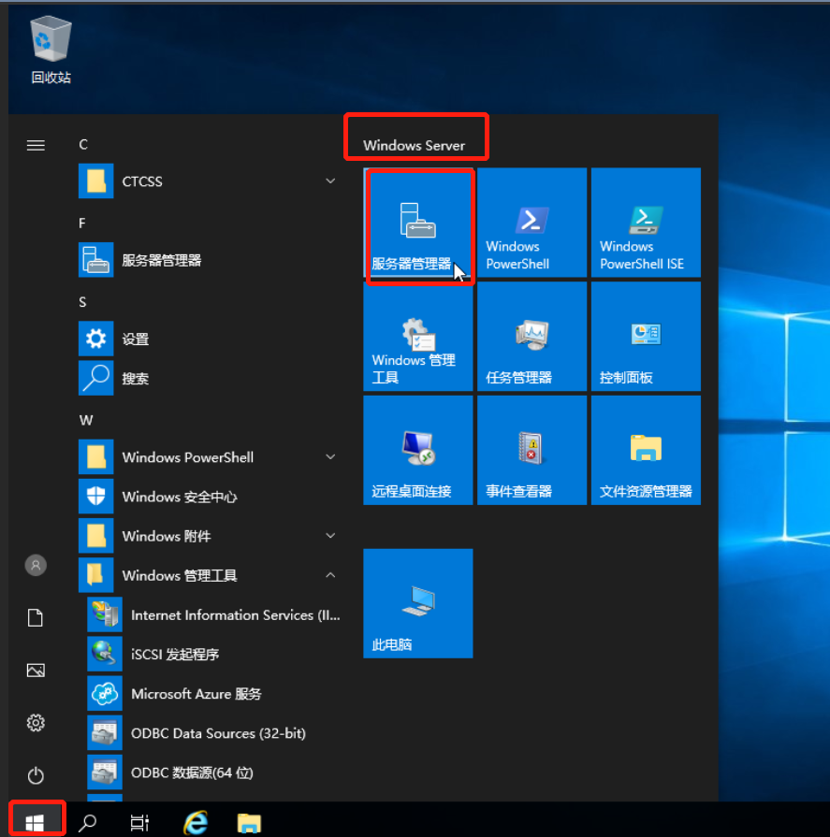The width and height of the screenshot is (830, 837).
Task: Launch 服务器管理器 from the app list
Action: (210, 260)
